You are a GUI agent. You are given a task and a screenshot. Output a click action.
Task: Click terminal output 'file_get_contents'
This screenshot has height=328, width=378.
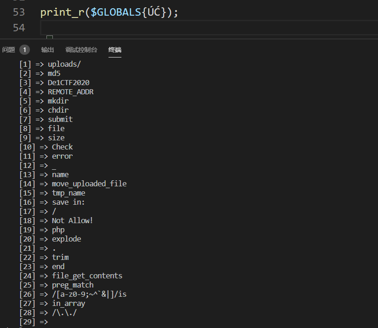(x=87, y=276)
